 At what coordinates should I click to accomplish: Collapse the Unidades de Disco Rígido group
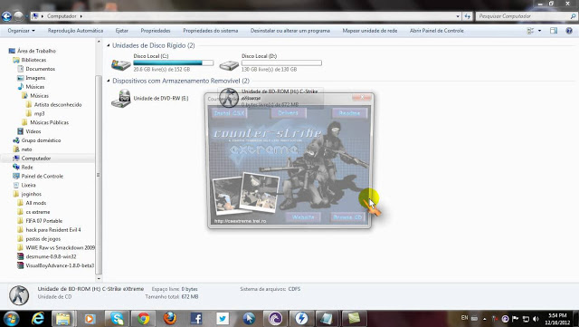pos(109,45)
